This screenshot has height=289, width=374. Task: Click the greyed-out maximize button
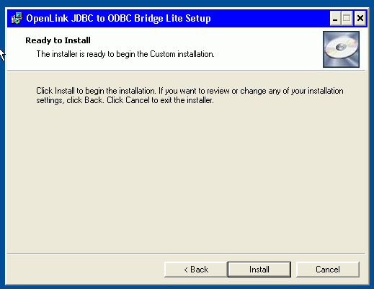click(347, 18)
